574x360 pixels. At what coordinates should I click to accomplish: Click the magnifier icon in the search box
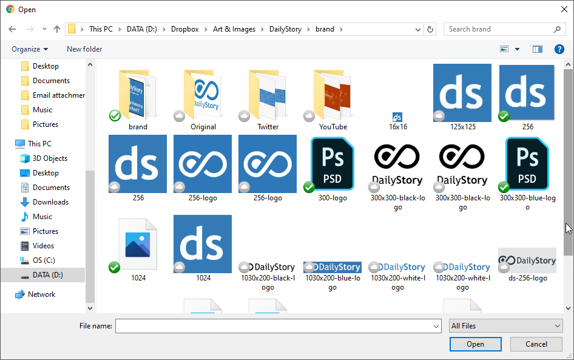coord(557,29)
